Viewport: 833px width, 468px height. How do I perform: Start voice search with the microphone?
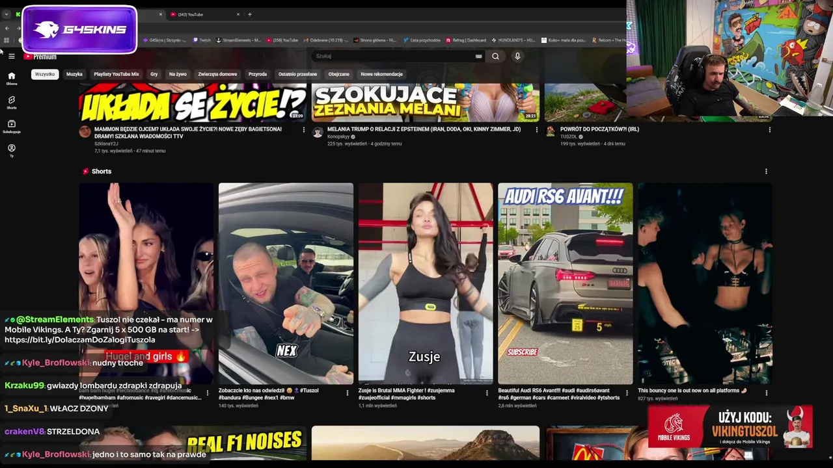(x=517, y=57)
